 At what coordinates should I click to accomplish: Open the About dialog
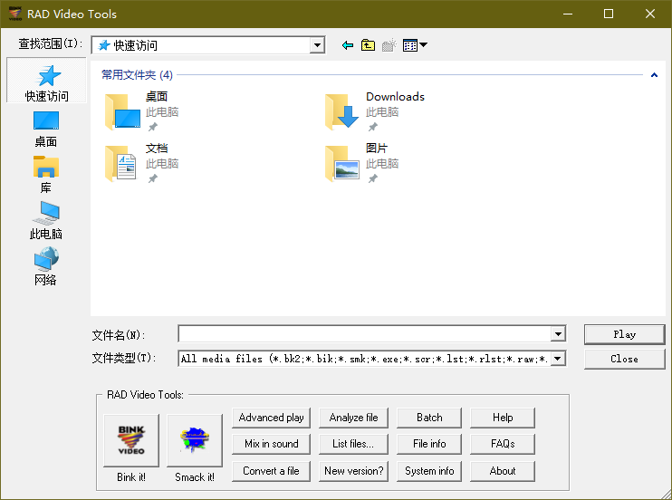(503, 471)
